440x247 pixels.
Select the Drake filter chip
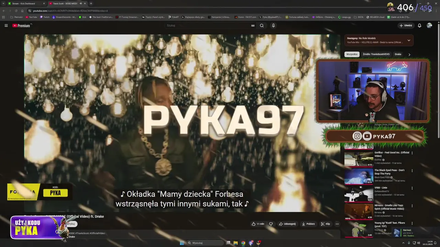[398, 54]
